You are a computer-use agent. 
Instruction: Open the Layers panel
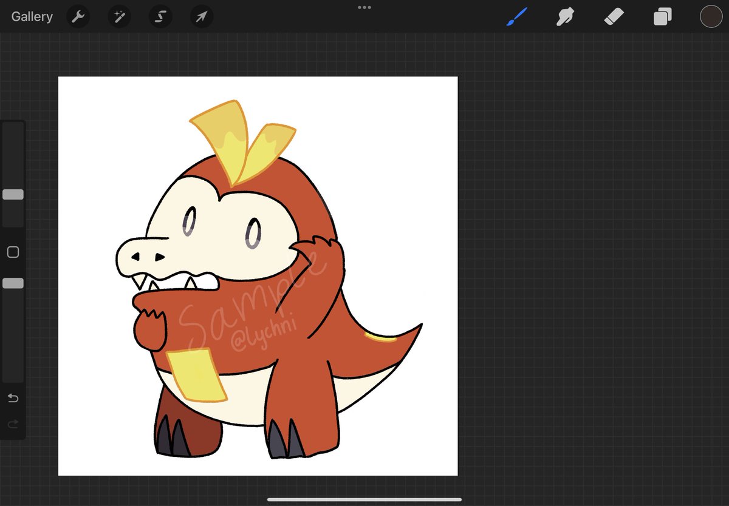click(662, 16)
